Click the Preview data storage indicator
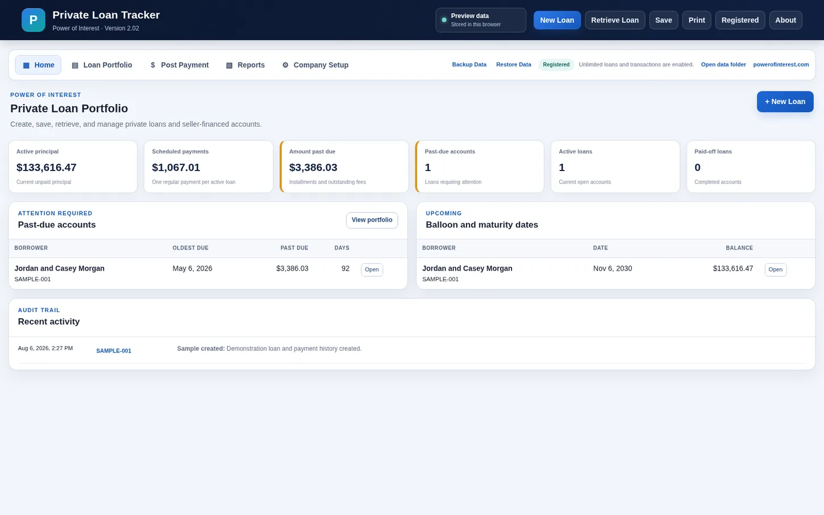Image resolution: width=824 pixels, height=515 pixels. coord(481,20)
